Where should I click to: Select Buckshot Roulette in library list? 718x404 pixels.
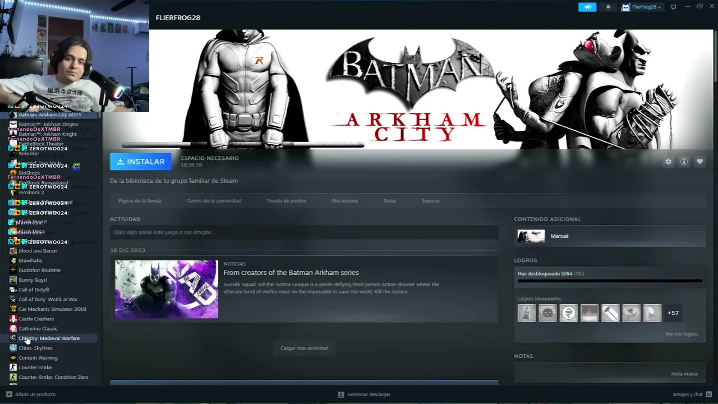tap(39, 270)
